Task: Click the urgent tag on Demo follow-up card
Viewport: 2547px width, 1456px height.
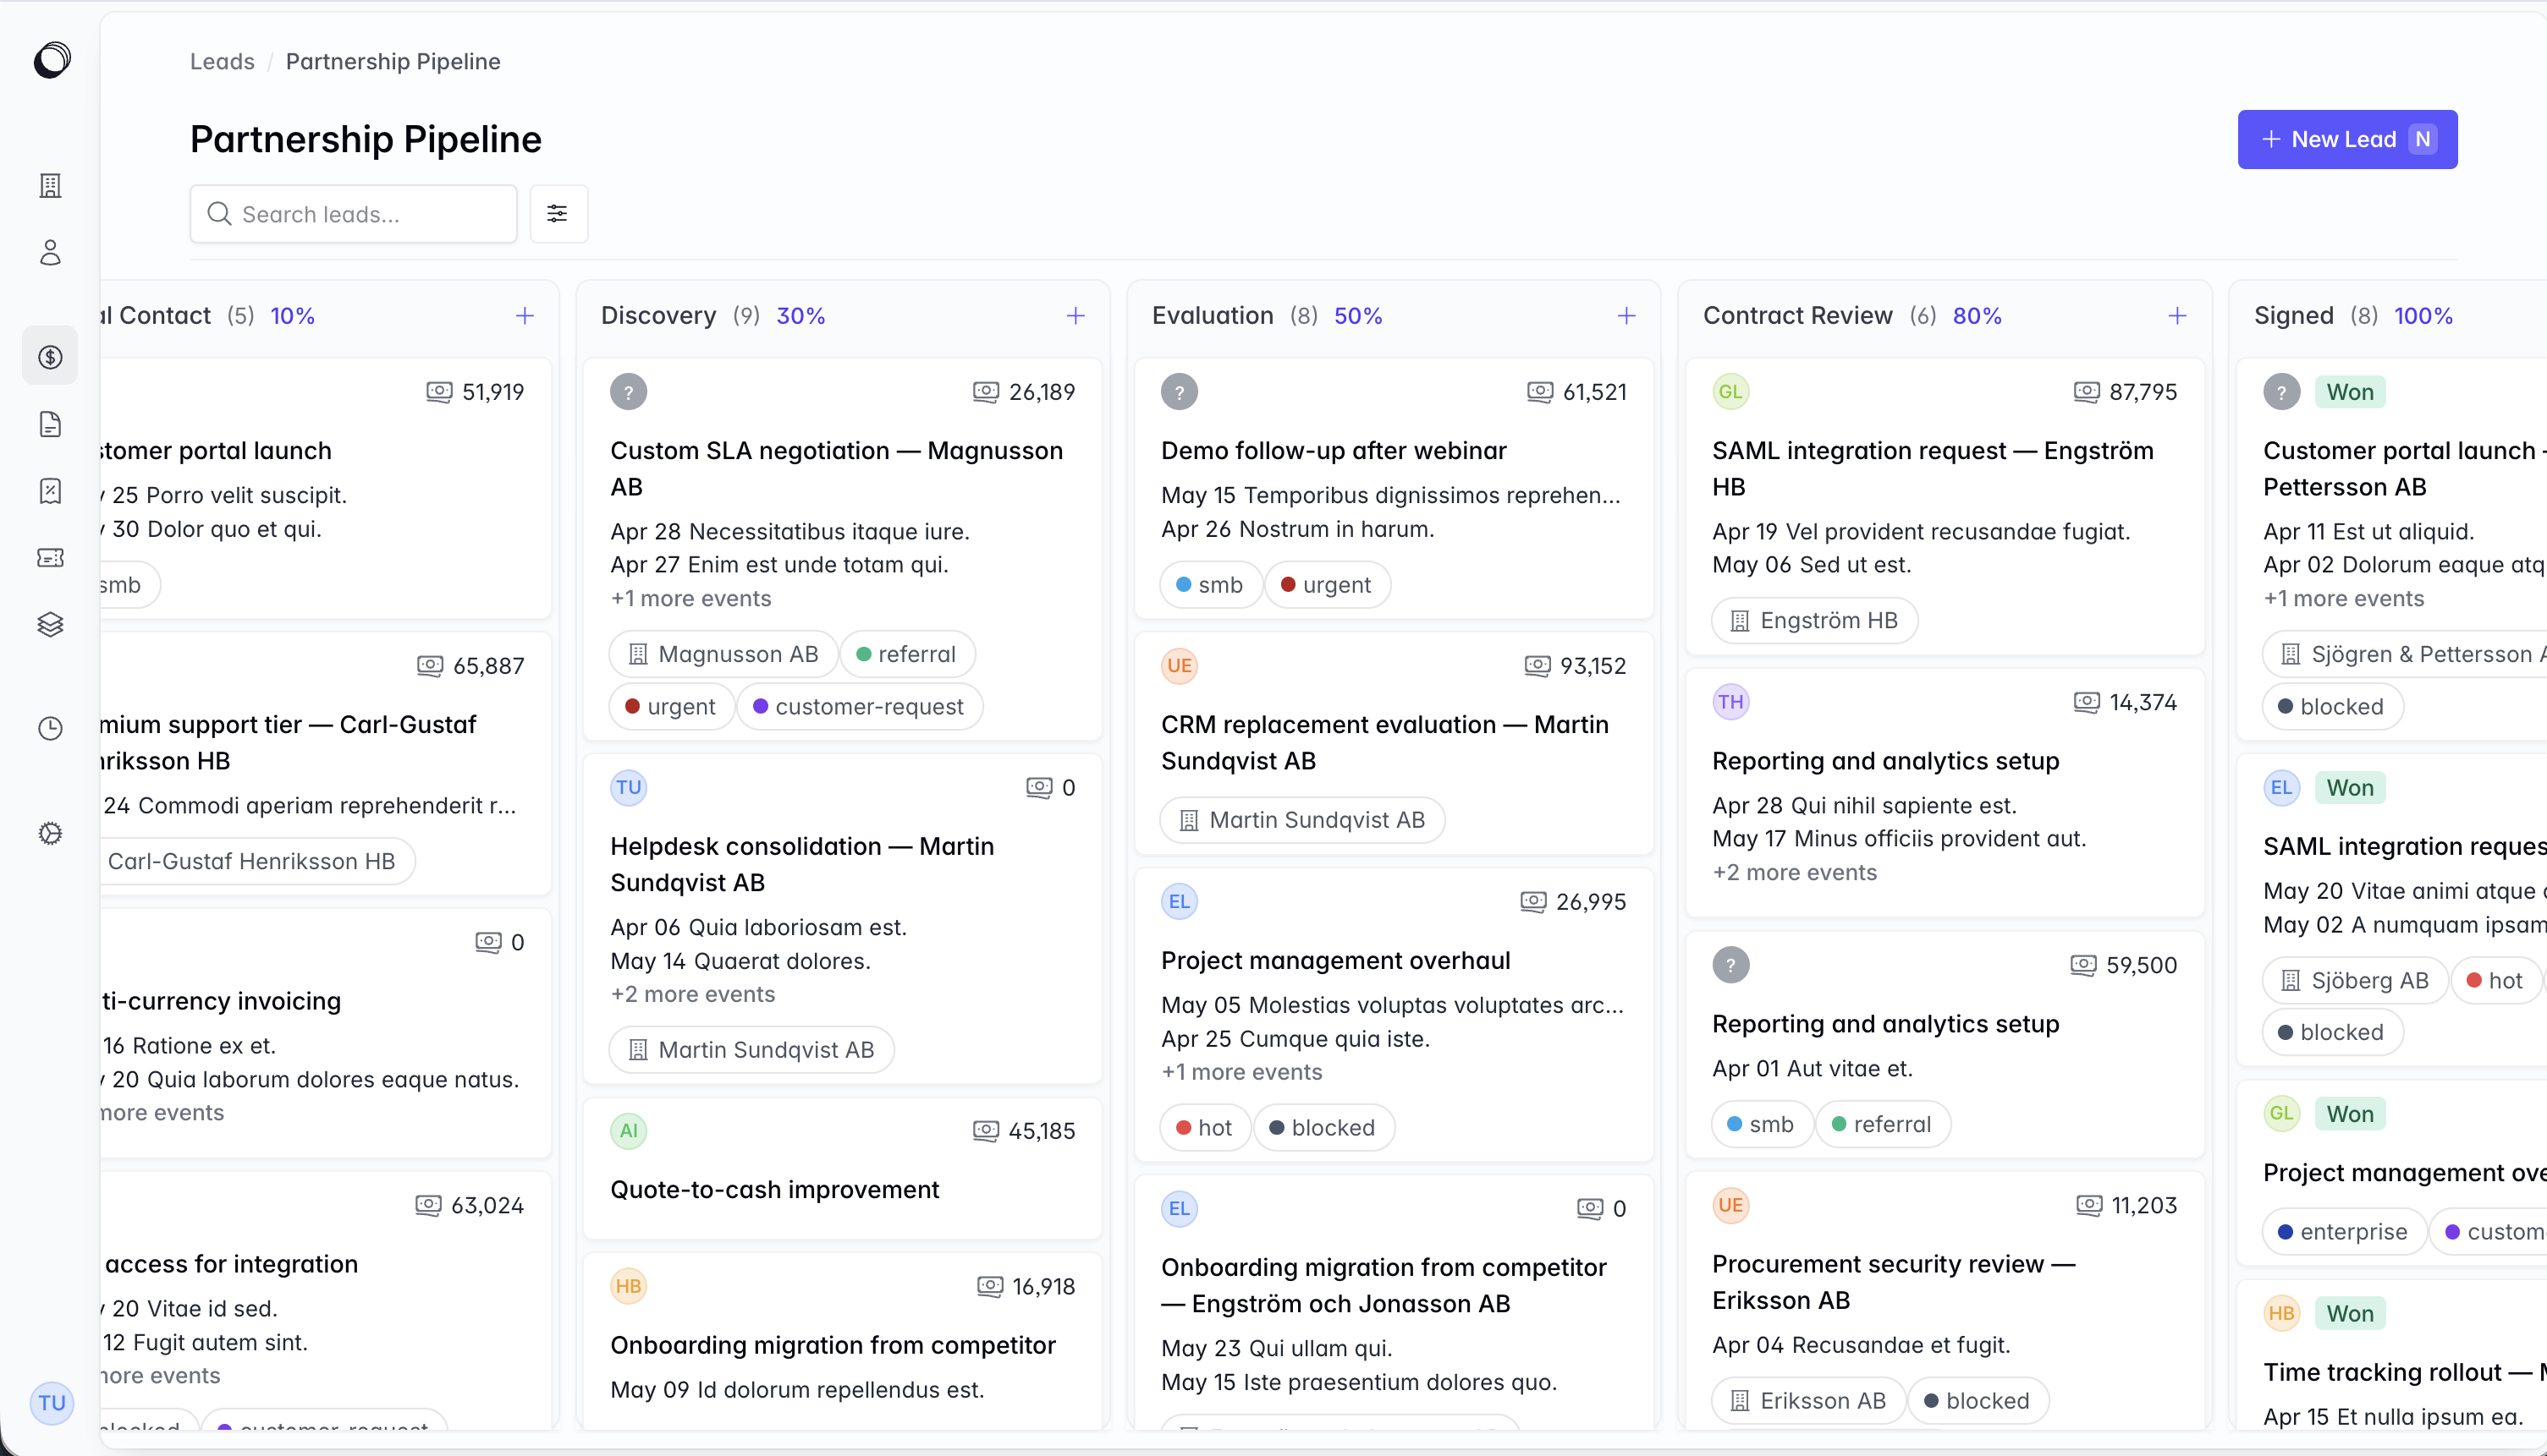Action: coord(1327,585)
